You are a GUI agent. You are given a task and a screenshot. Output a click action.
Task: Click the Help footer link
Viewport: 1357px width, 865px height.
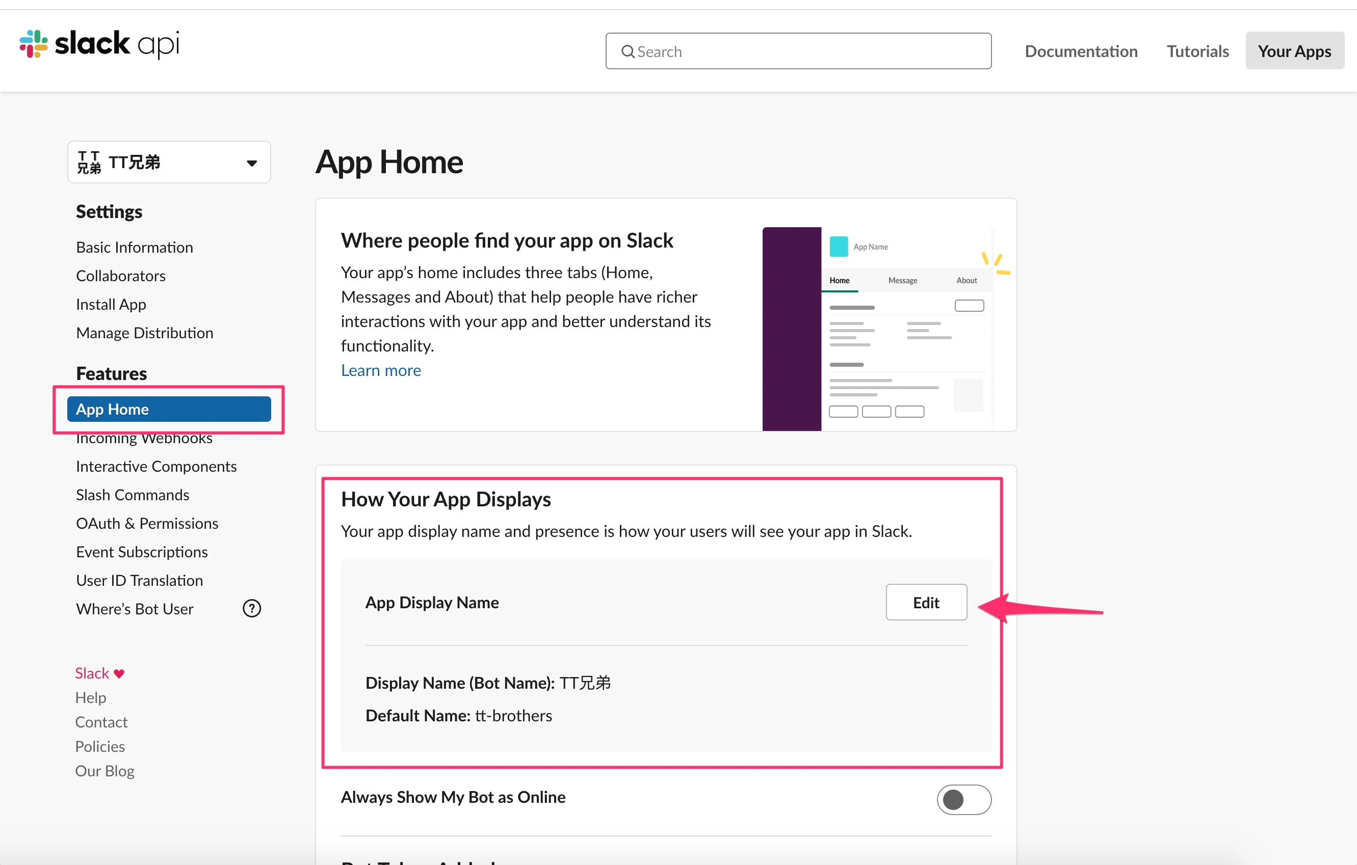pos(91,698)
